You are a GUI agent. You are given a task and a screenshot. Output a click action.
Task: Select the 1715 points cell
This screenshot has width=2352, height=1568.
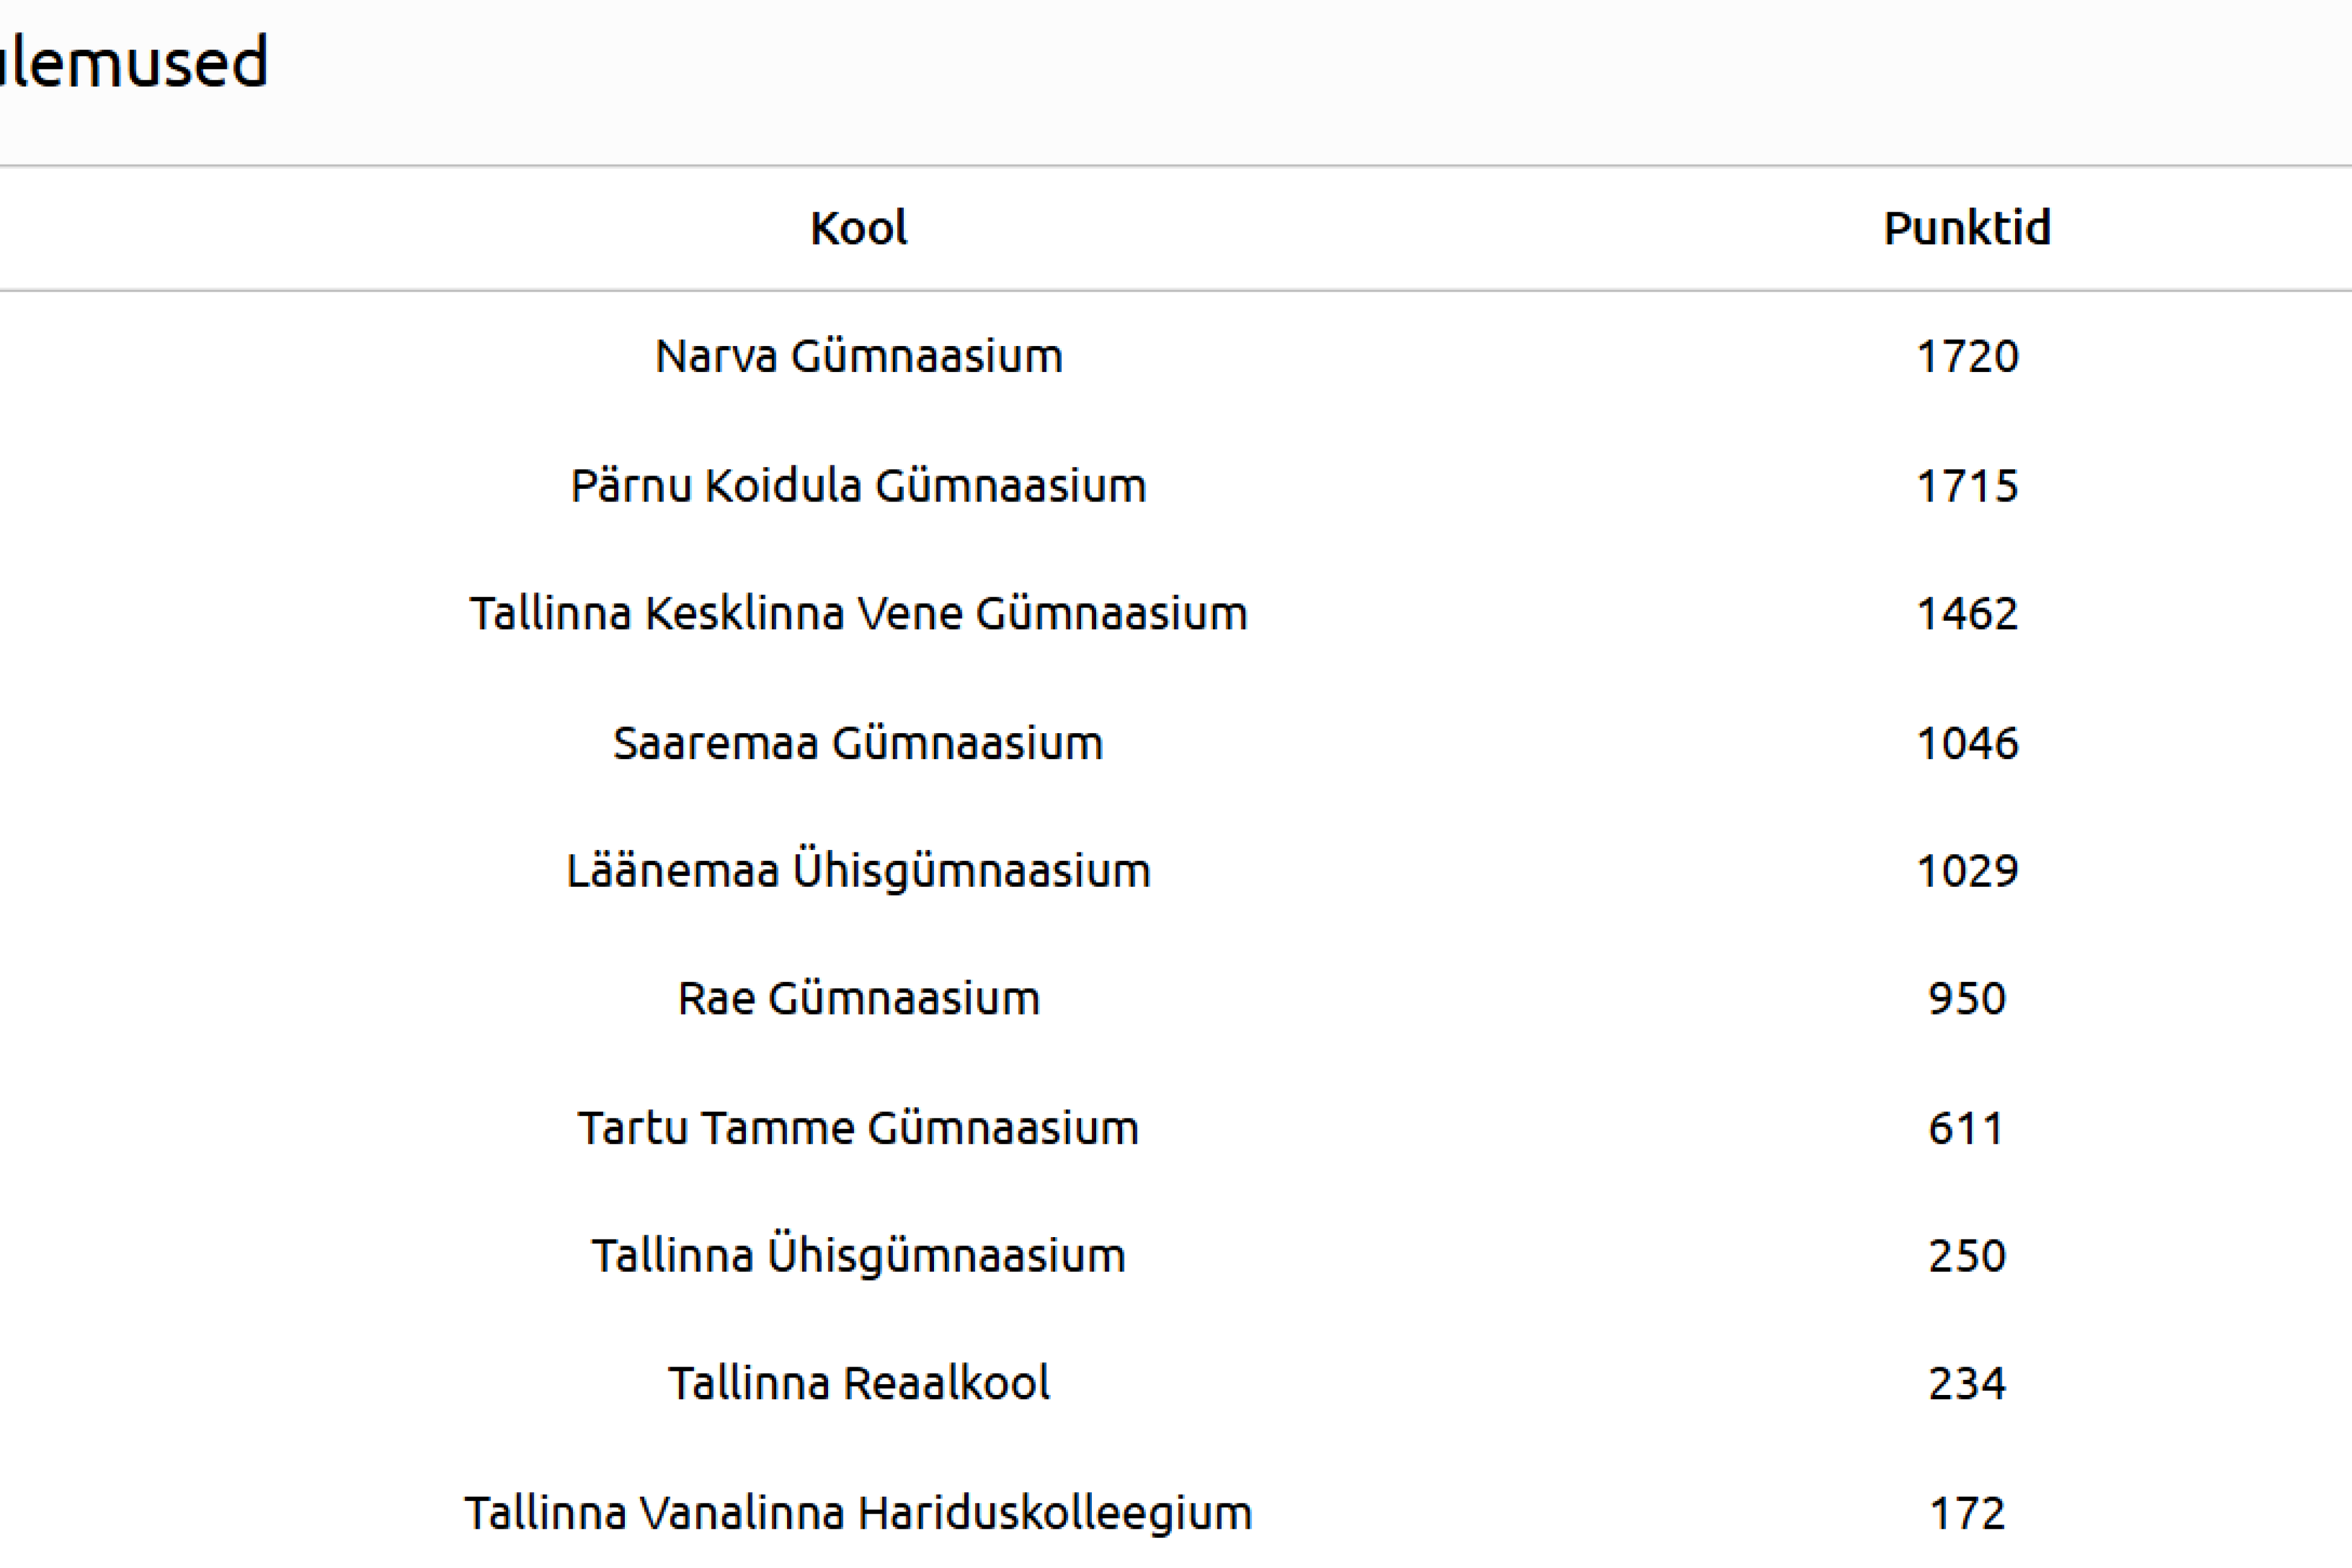coord(1966,486)
